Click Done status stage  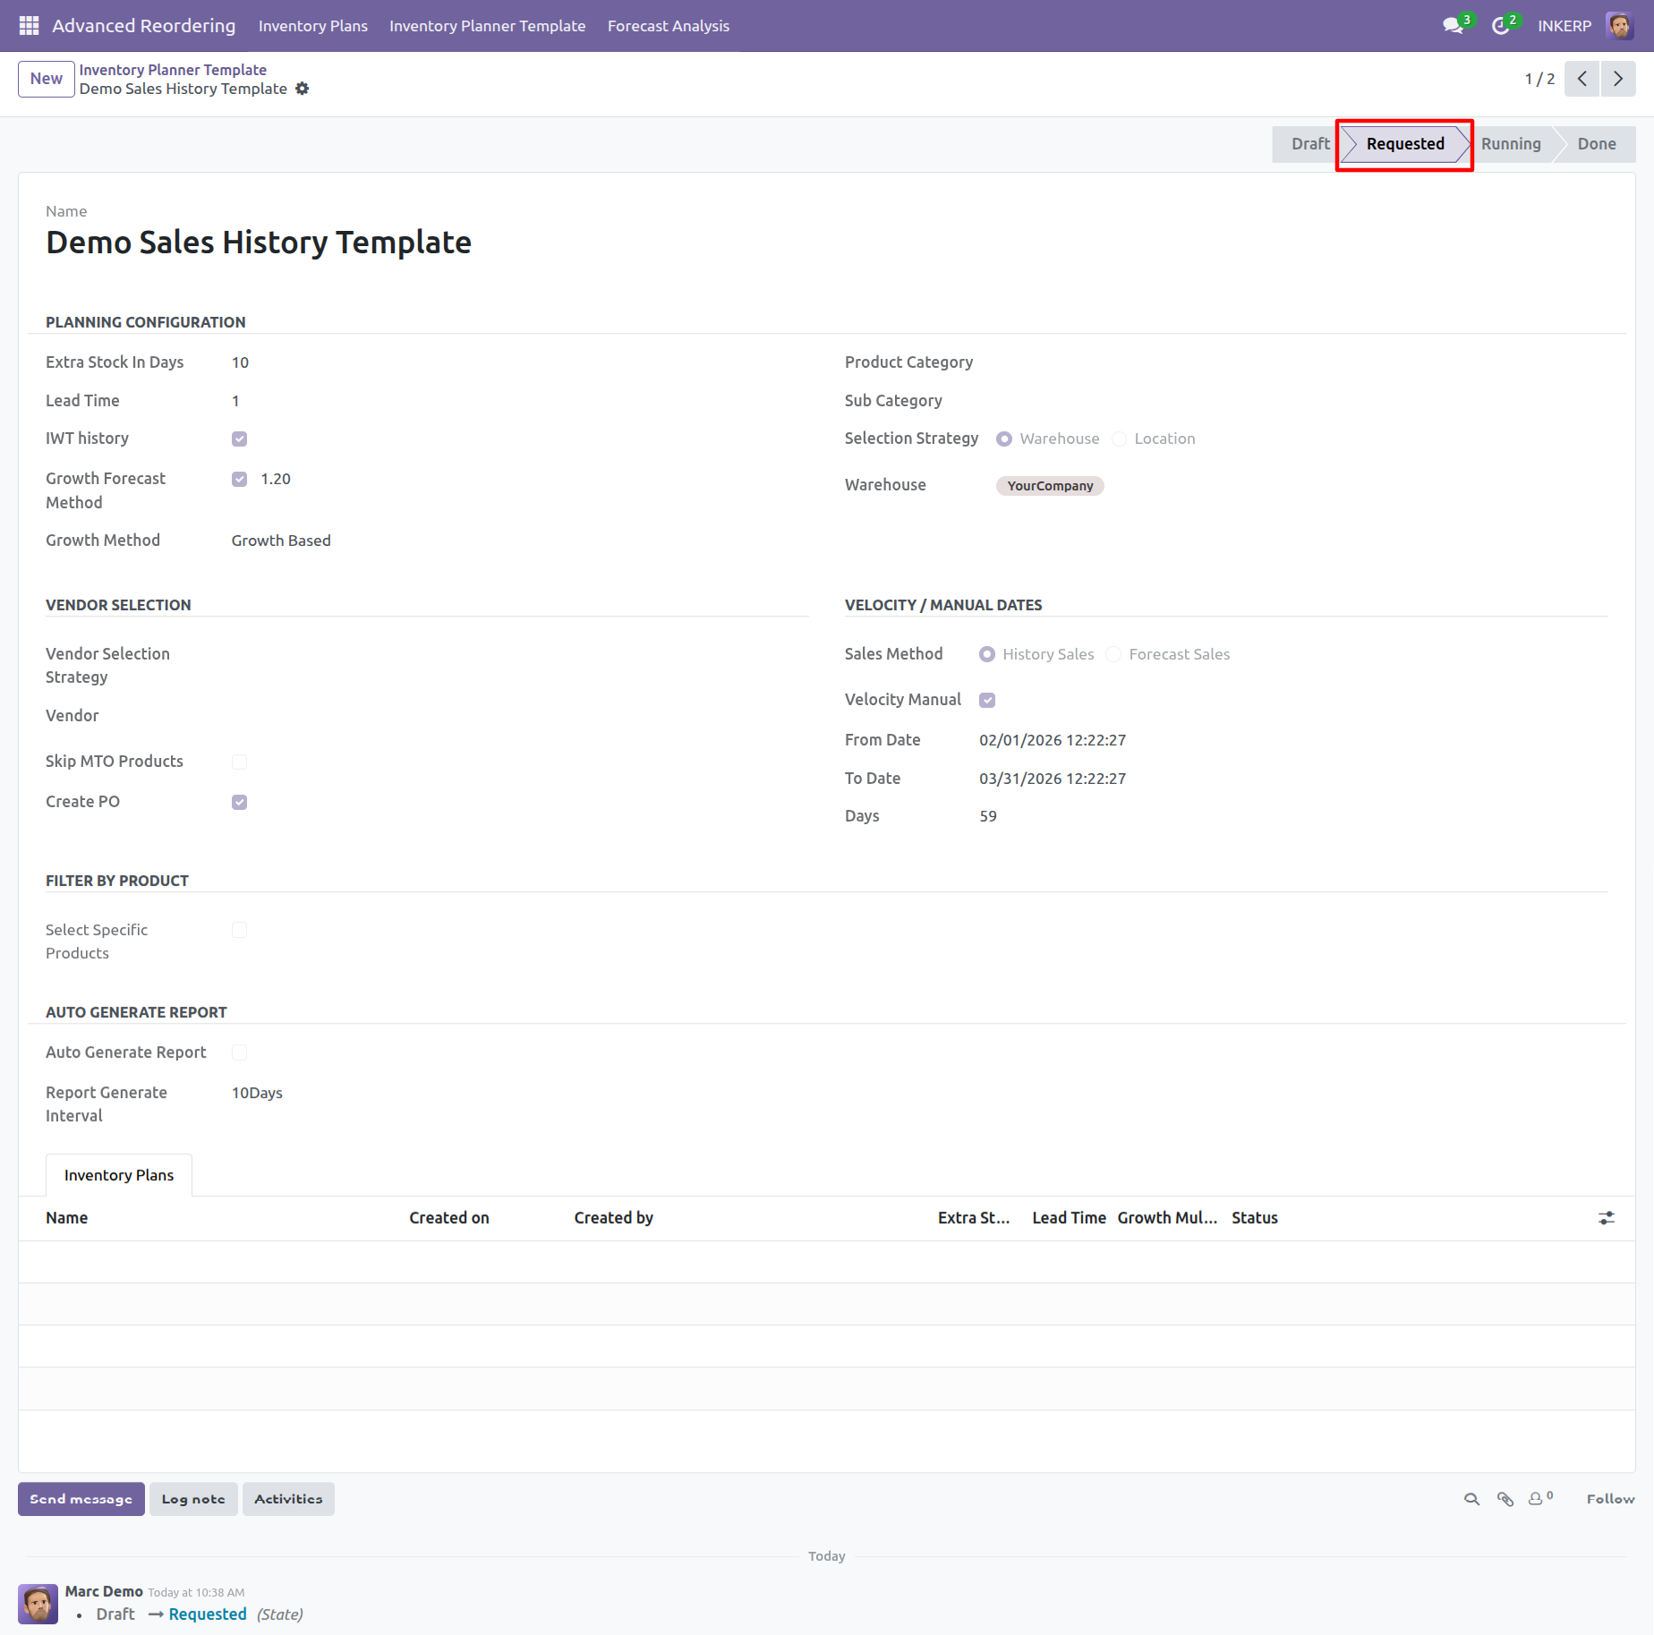(x=1597, y=144)
